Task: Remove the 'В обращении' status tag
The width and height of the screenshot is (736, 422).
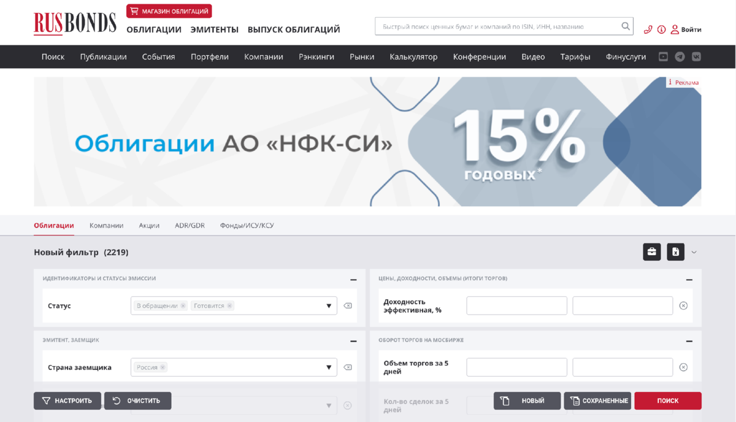Action: 183,305
